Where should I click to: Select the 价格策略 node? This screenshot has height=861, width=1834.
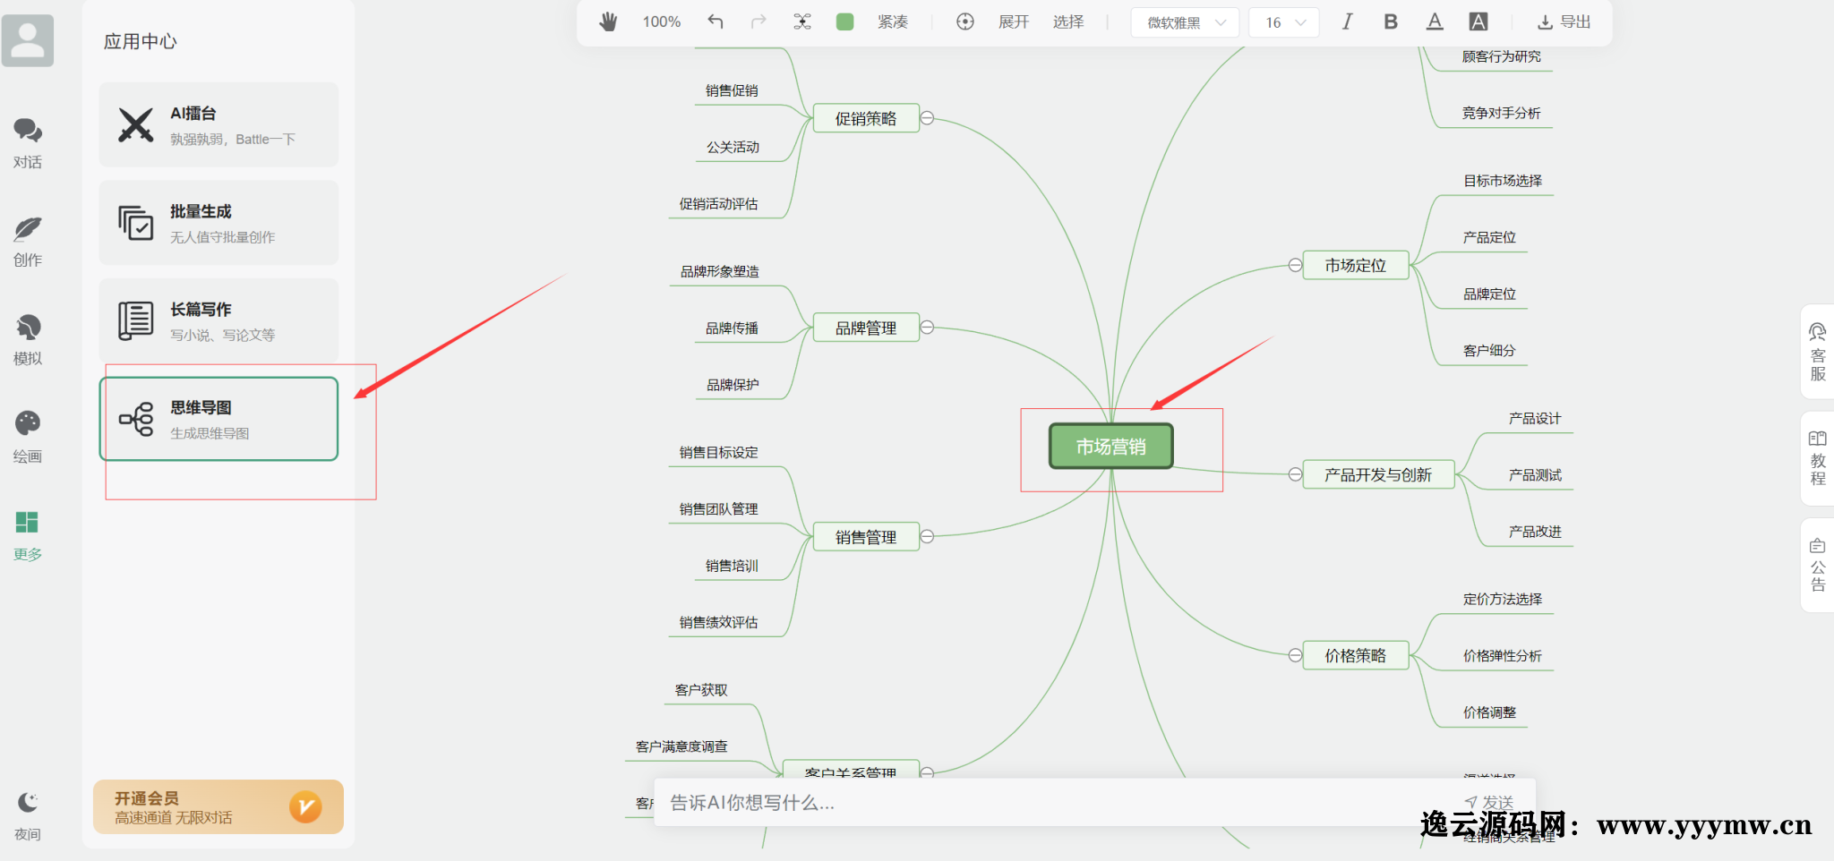tap(1356, 655)
